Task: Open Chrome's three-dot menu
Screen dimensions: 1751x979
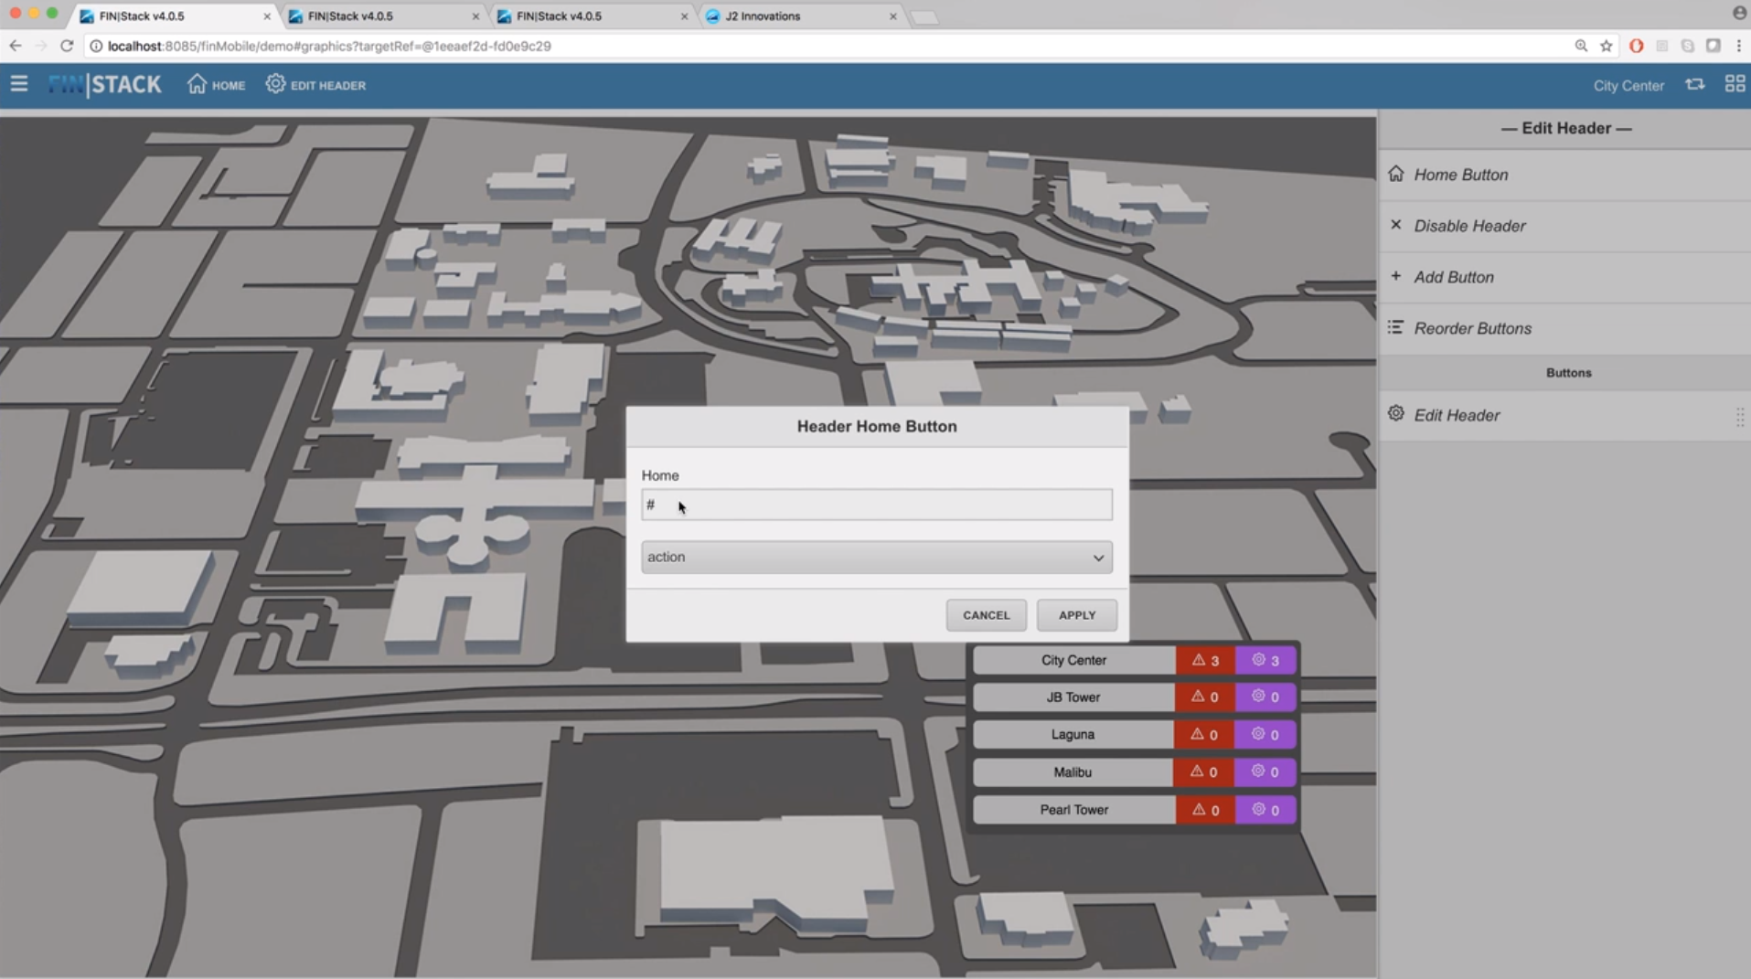Action: pyautogui.click(x=1738, y=46)
